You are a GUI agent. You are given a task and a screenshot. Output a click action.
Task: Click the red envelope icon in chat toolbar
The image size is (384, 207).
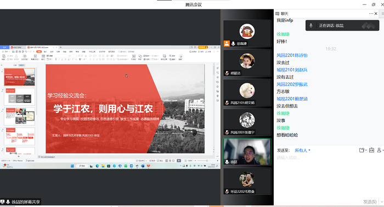click(371, 150)
